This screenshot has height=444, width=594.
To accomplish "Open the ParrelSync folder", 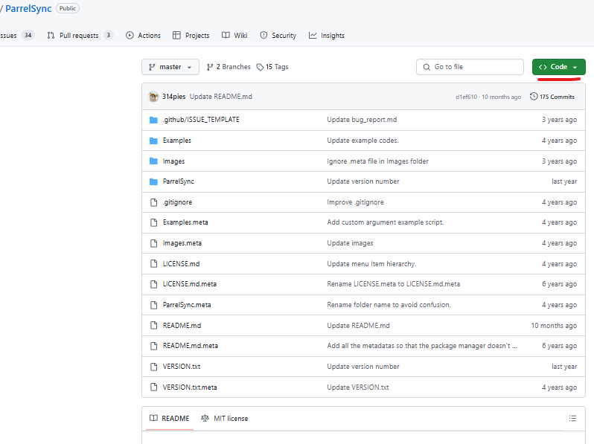I will tap(179, 181).
